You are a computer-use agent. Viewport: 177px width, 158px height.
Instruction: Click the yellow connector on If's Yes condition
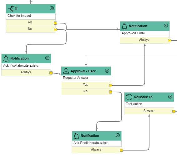point(55,23)
